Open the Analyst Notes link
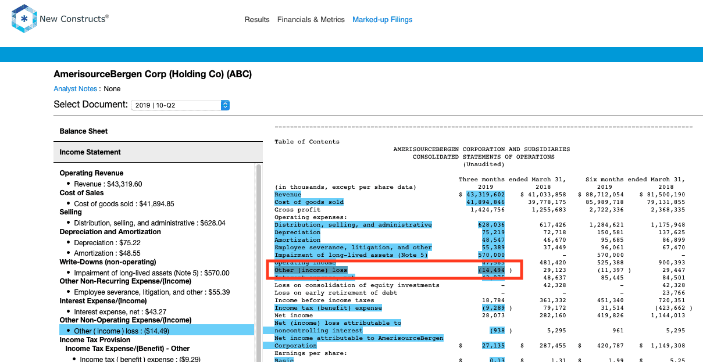703x362 pixels. [x=76, y=89]
